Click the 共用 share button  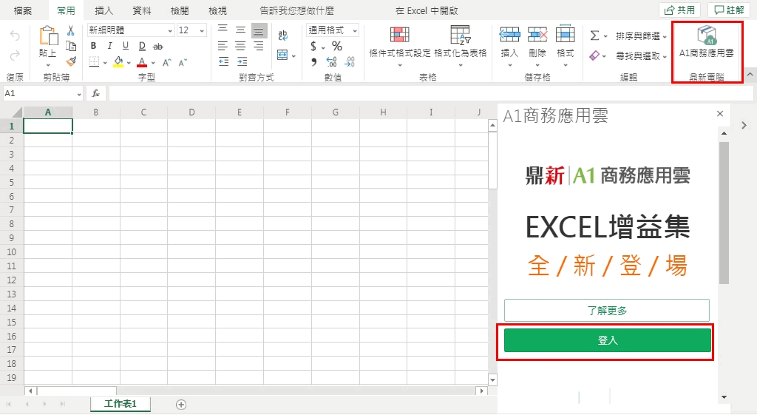(x=680, y=10)
